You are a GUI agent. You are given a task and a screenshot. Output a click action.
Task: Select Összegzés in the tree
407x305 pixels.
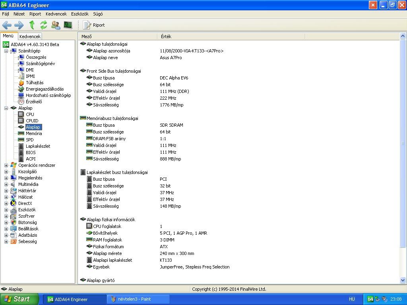[x=36, y=57]
